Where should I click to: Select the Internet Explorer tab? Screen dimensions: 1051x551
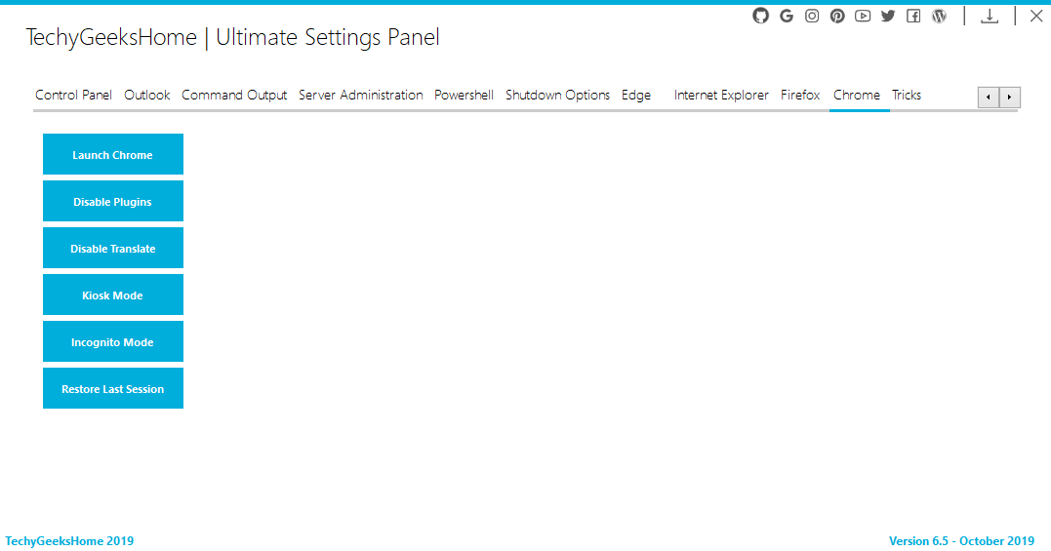point(721,95)
